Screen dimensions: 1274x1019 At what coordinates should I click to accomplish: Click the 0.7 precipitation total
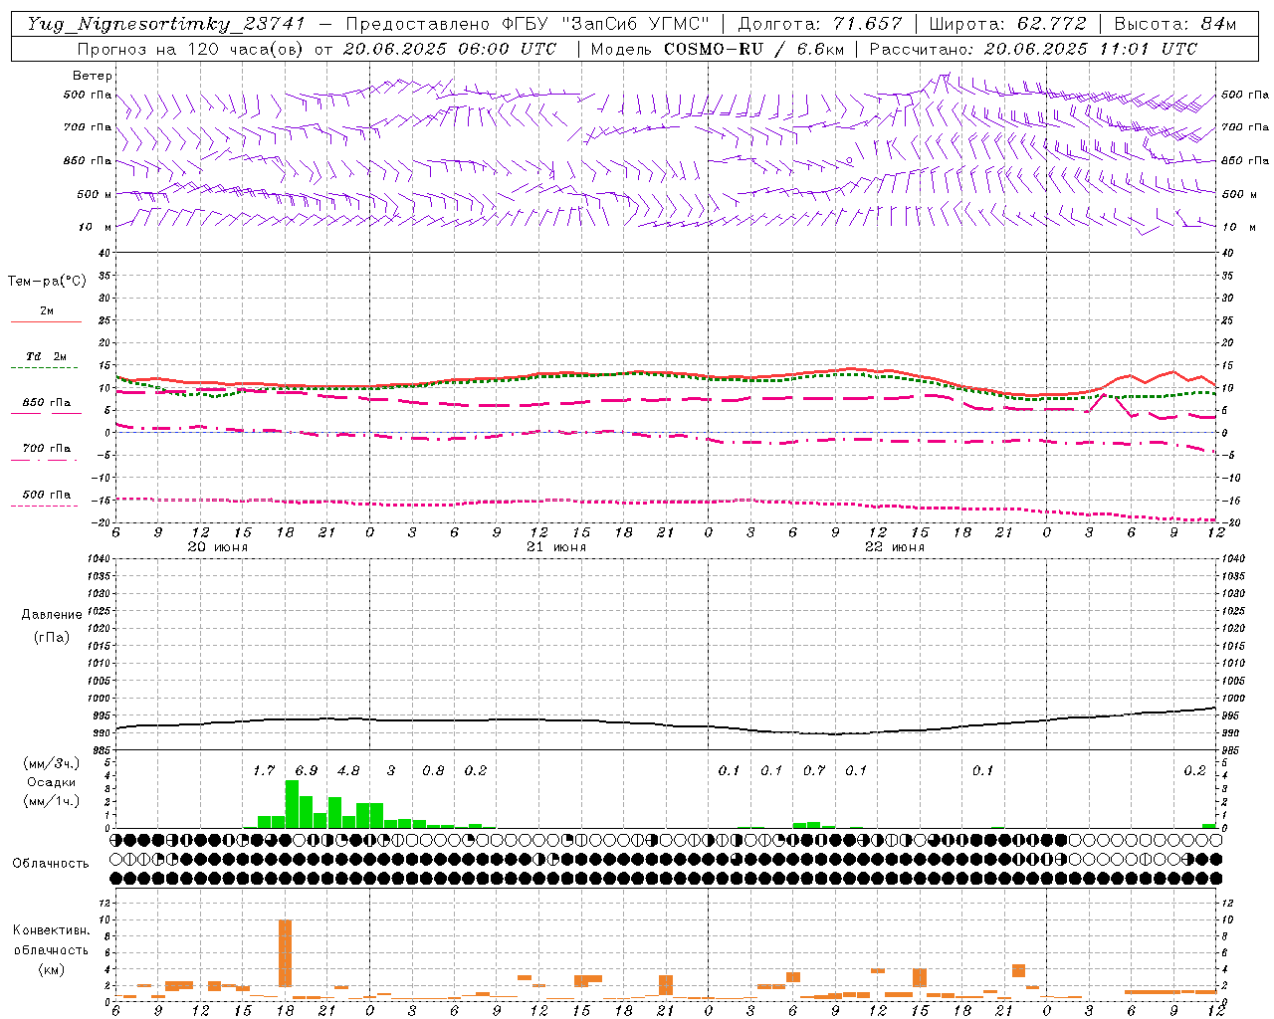click(x=814, y=771)
